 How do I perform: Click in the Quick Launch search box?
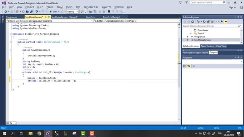tap(207, 3)
